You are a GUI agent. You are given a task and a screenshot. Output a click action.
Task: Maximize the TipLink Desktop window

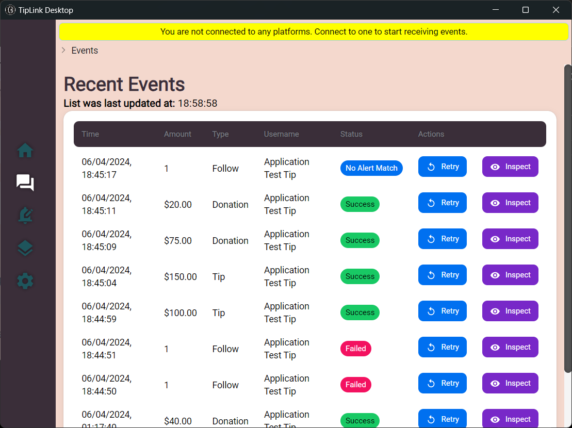click(526, 10)
